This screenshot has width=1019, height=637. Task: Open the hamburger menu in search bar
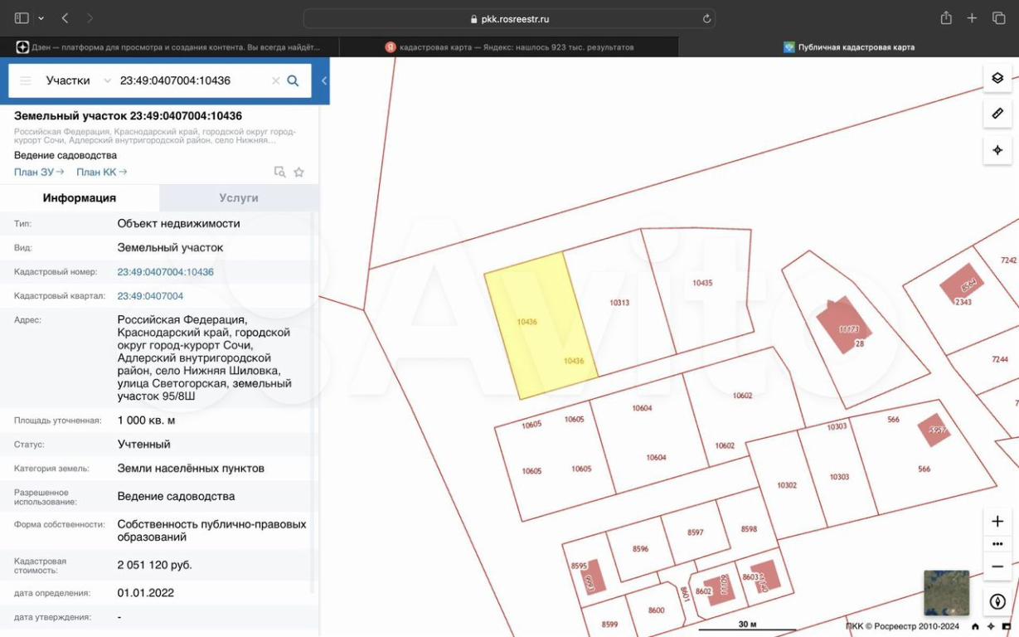26,80
